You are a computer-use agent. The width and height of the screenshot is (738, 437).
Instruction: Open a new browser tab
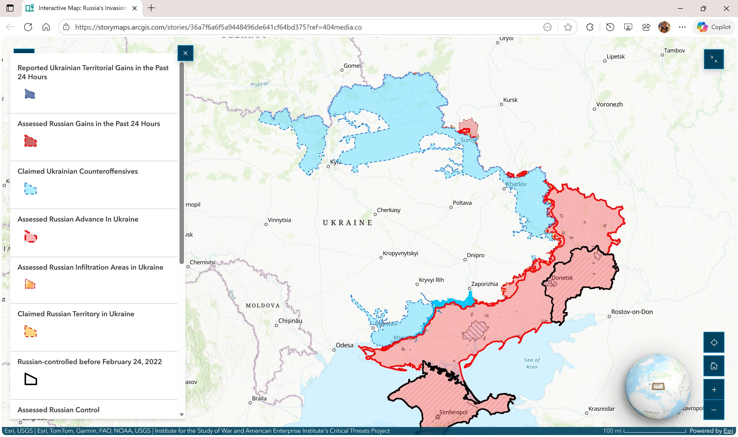tap(151, 8)
